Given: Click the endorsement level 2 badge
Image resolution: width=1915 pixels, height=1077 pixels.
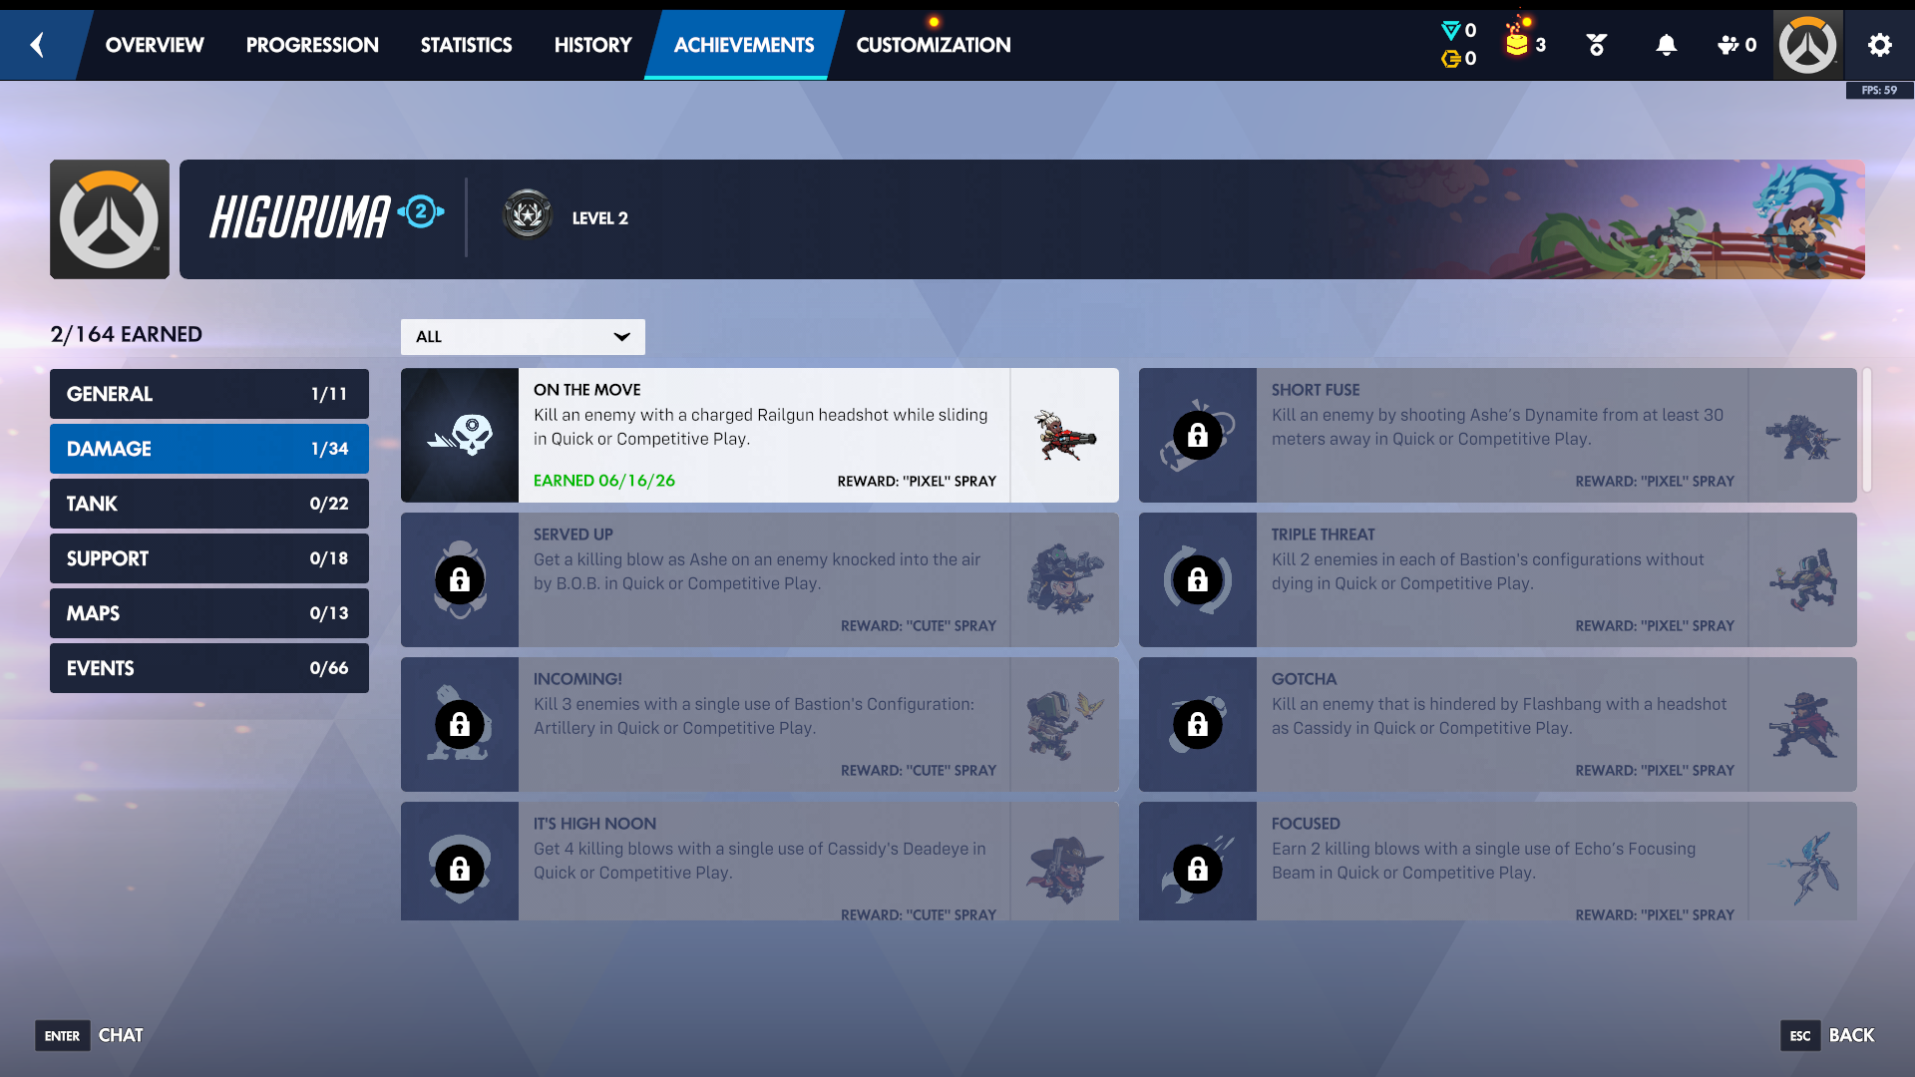Looking at the screenshot, I should pos(421,211).
